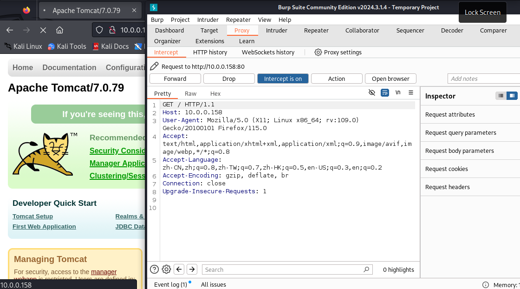
Task: Forward the intercepted request
Action: (175, 79)
